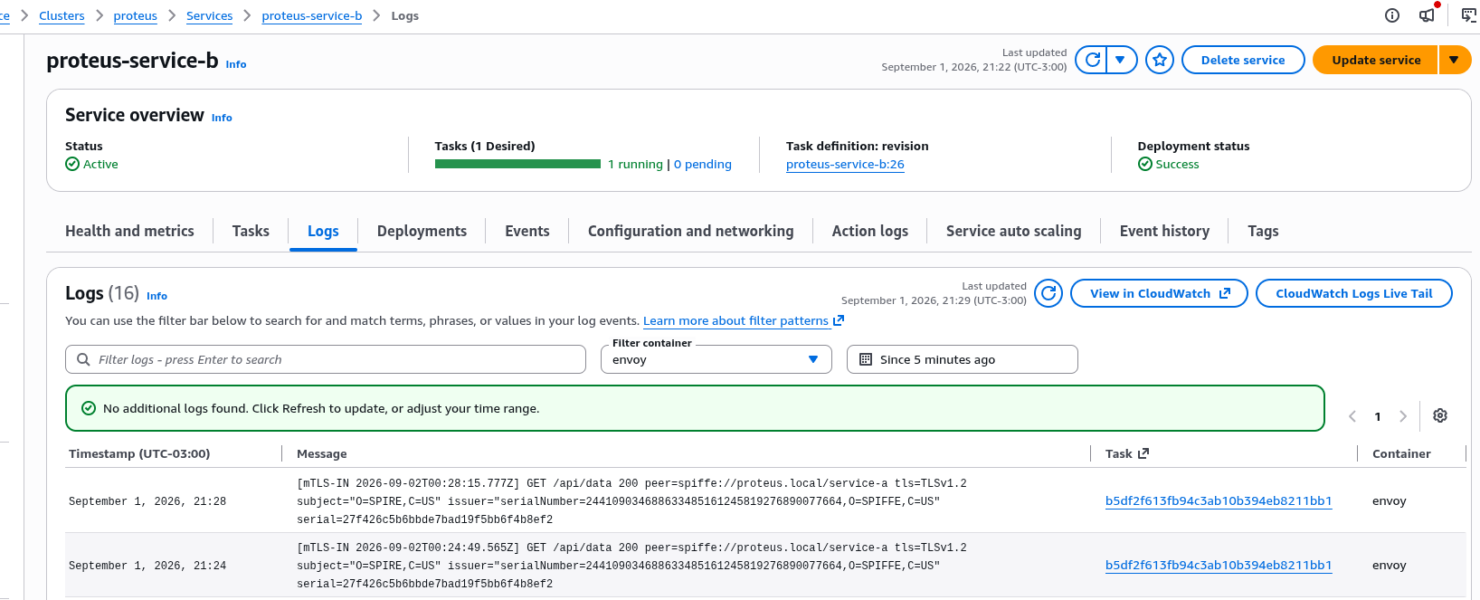Click Update service button
Screen dimensions: 1480x600
(1375, 60)
